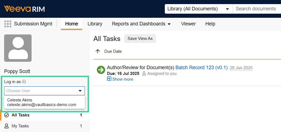Expand Reports and Dashboards menu
The image size is (281, 132).
141,24
